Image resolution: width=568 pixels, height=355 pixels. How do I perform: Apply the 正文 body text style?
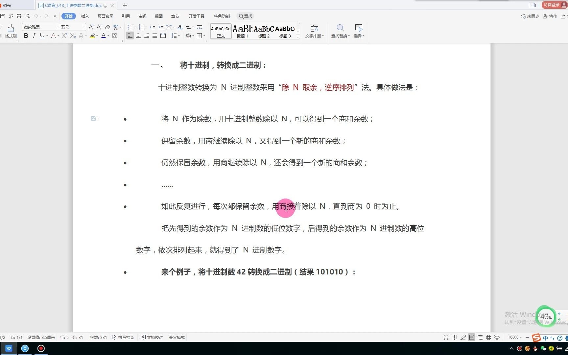[221, 32]
